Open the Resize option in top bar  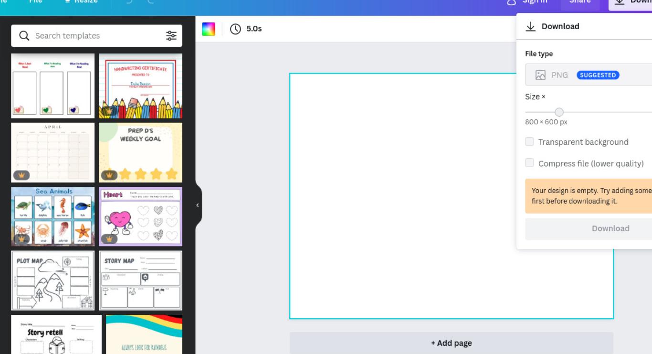tap(81, 1)
